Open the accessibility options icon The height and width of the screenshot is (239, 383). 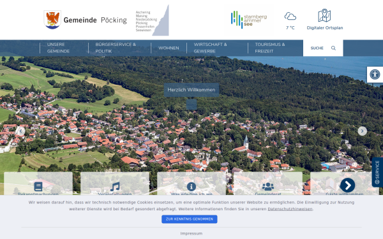[x=375, y=75]
